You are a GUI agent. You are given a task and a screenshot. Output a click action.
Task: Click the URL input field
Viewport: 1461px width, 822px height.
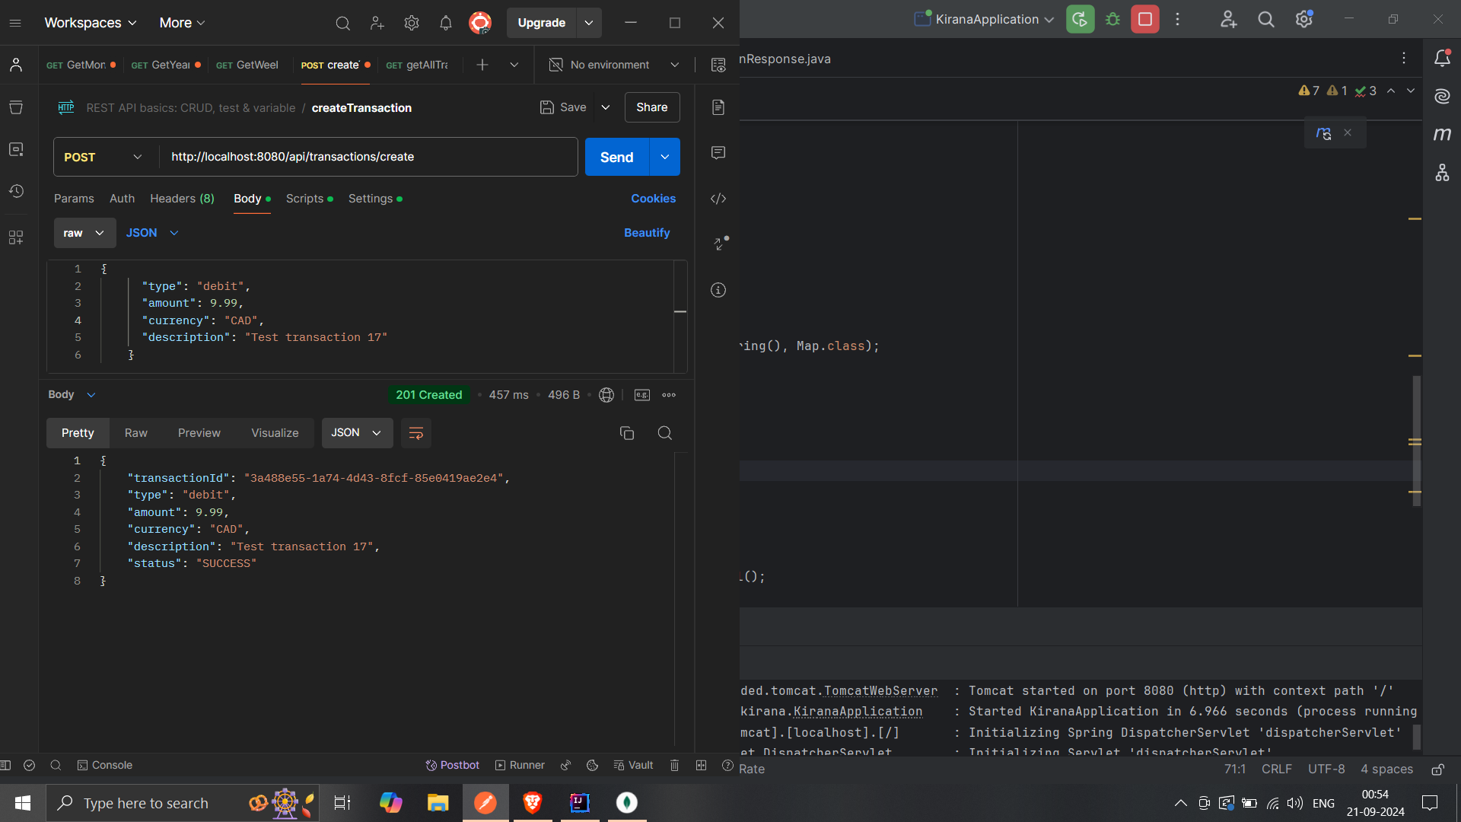point(368,157)
